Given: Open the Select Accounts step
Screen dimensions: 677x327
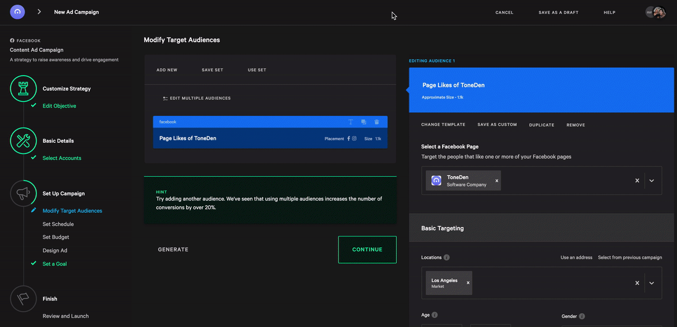Looking at the screenshot, I should [x=62, y=158].
